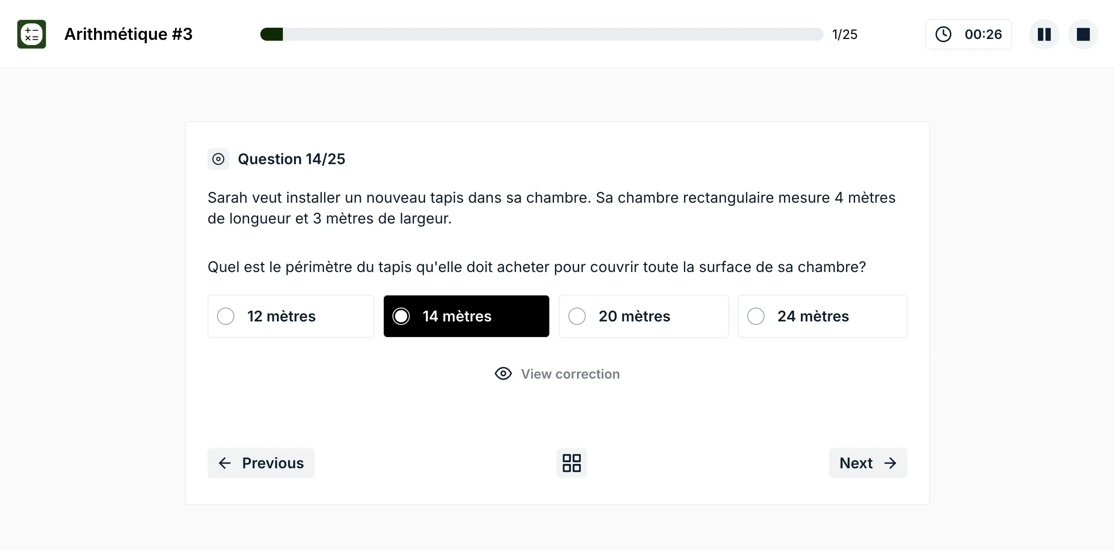Select the 20 mètres answer
1115x551 pixels.
tap(643, 316)
